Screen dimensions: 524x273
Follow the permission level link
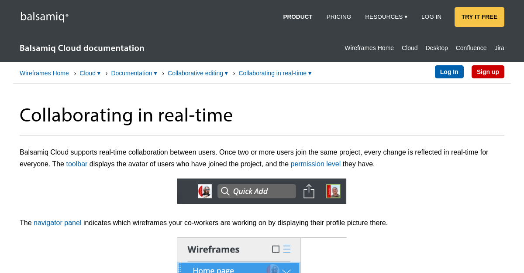315,164
